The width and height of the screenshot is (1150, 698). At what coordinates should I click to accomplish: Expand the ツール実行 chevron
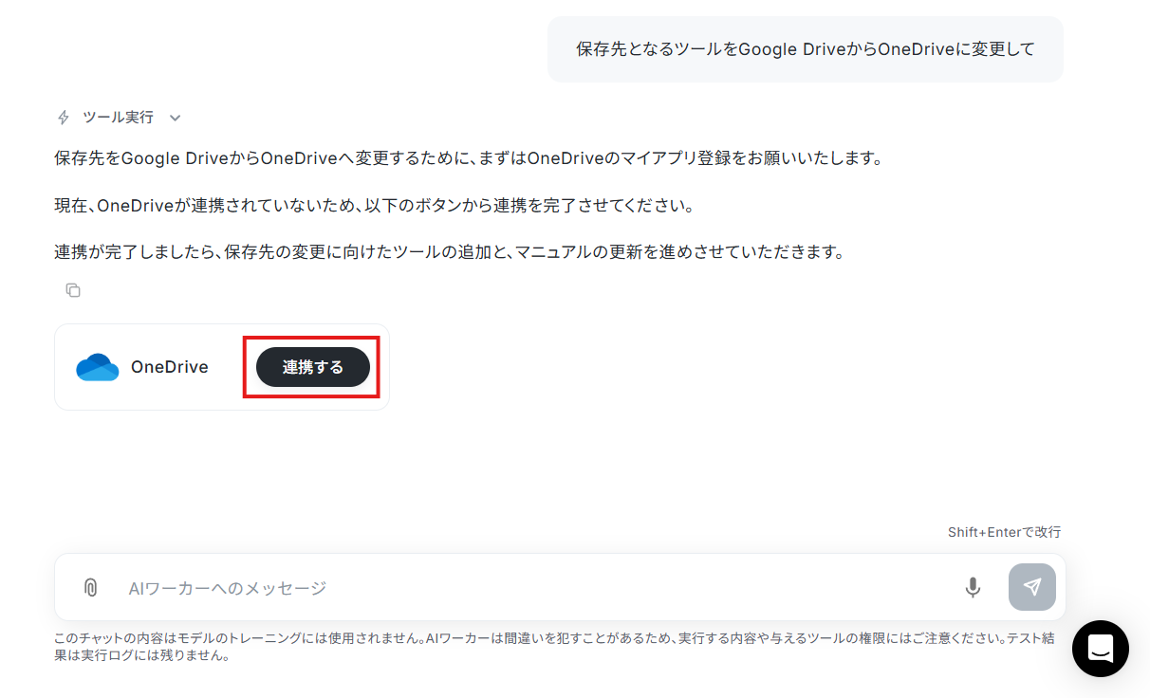coord(175,118)
